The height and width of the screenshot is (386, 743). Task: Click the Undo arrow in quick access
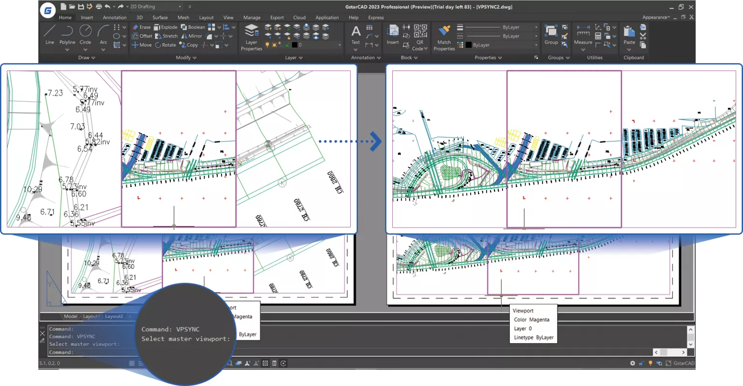pyautogui.click(x=107, y=7)
